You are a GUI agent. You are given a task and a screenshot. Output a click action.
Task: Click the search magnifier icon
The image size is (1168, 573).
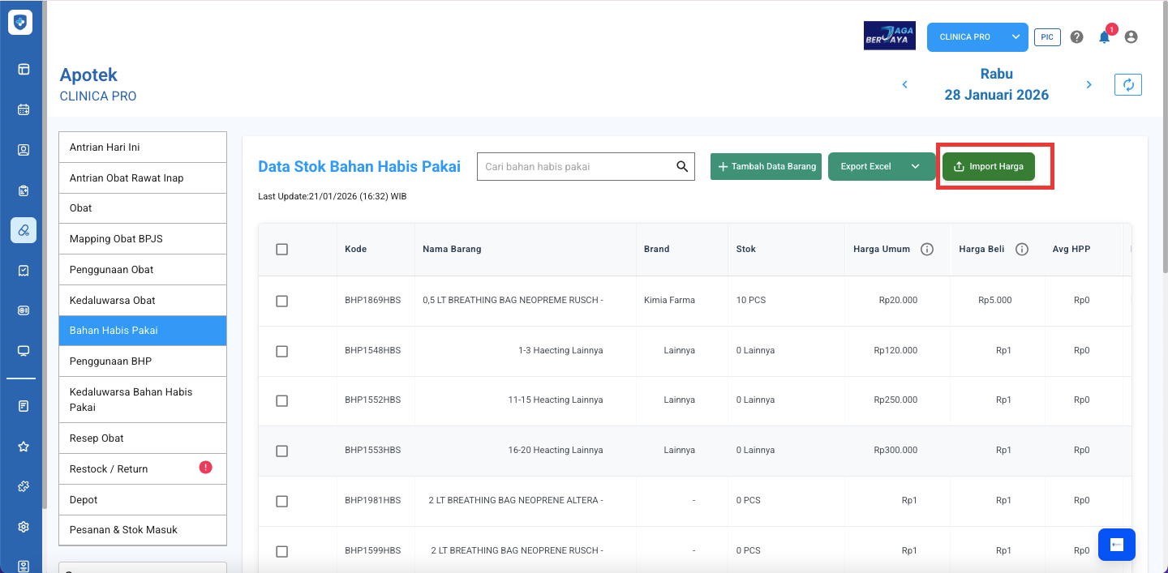pyautogui.click(x=682, y=167)
